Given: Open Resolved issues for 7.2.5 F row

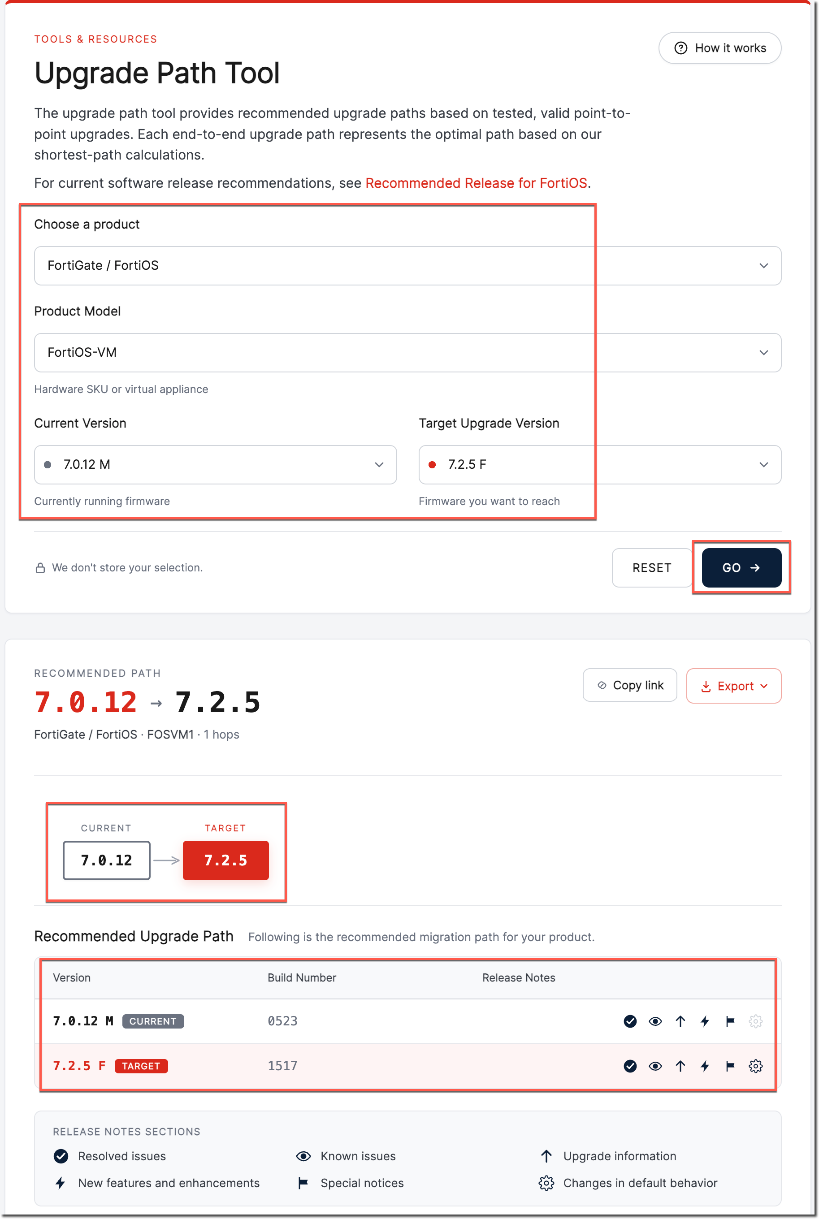Looking at the screenshot, I should [x=630, y=1066].
